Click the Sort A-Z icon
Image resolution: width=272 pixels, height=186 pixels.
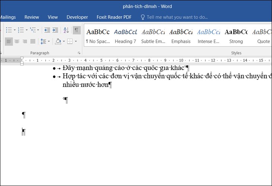pos(66,30)
